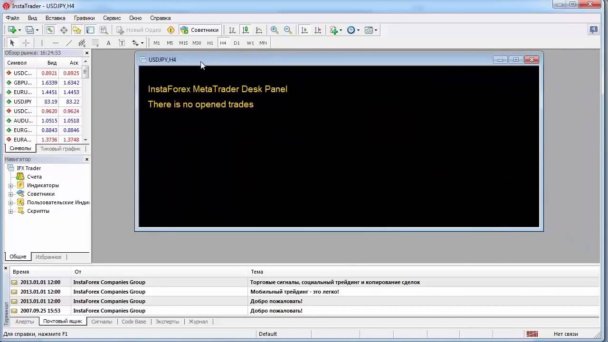Set timeframe to M15
Image resolution: width=608 pixels, height=342 pixels.
(183, 43)
